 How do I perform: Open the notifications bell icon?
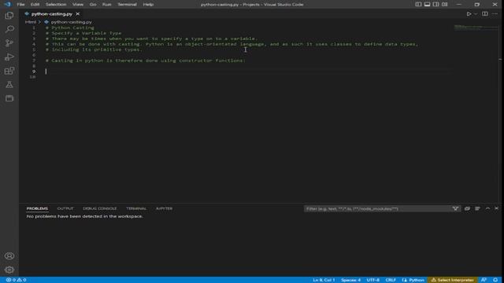coord(495,280)
